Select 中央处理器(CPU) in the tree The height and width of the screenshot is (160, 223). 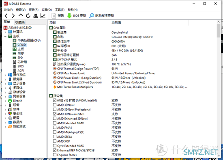[x=29, y=41]
